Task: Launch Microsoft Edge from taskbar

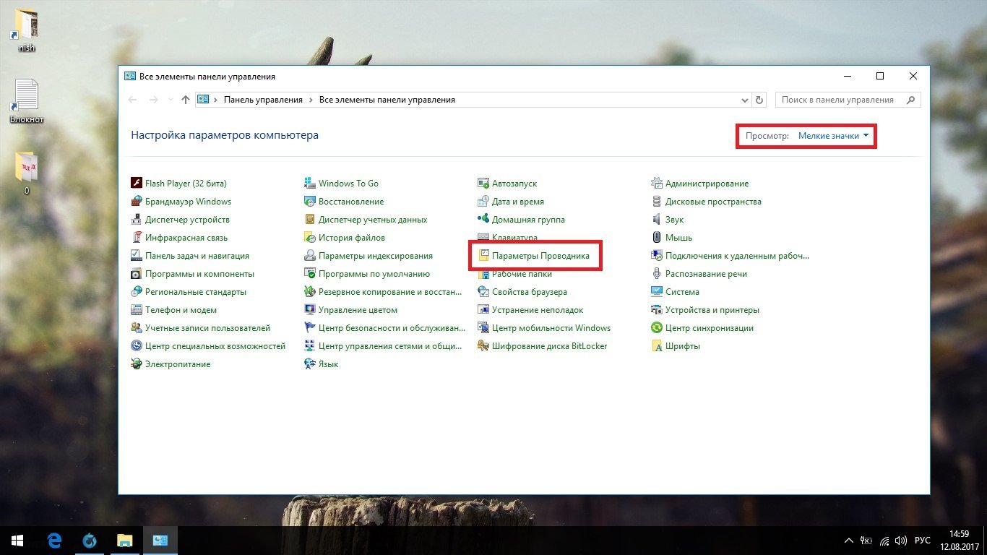Action: 54,541
